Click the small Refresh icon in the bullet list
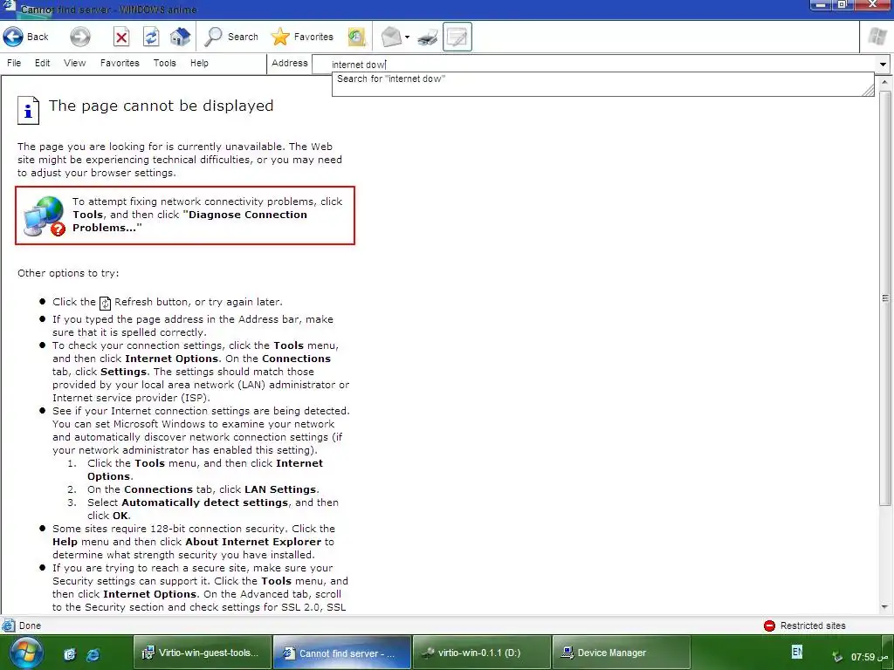Viewport: 894px width, 670px height. point(105,303)
